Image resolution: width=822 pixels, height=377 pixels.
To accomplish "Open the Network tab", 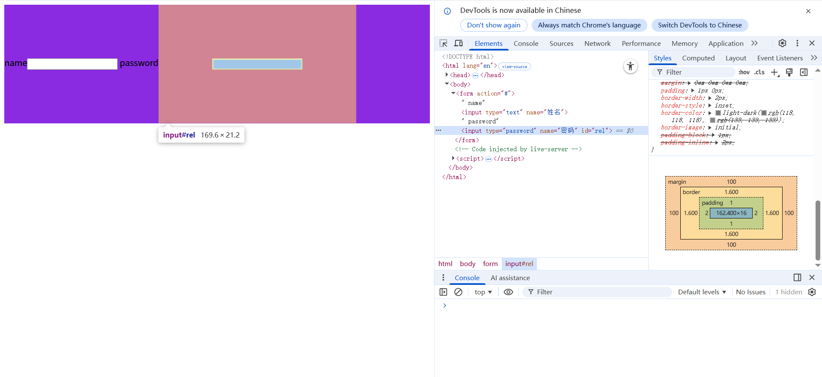I will 597,43.
